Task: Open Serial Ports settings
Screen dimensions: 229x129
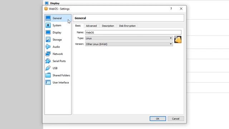Action: click(x=58, y=61)
